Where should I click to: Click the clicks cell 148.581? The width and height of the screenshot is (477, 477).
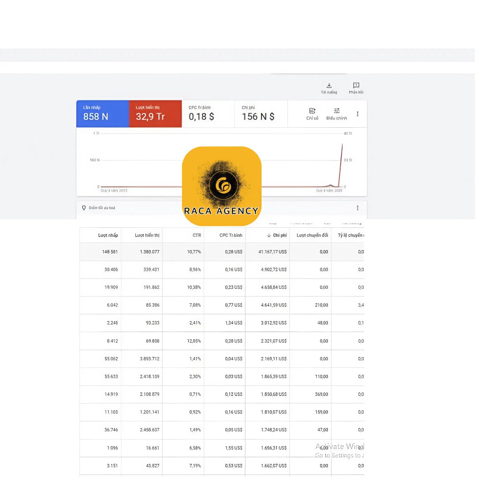110,252
